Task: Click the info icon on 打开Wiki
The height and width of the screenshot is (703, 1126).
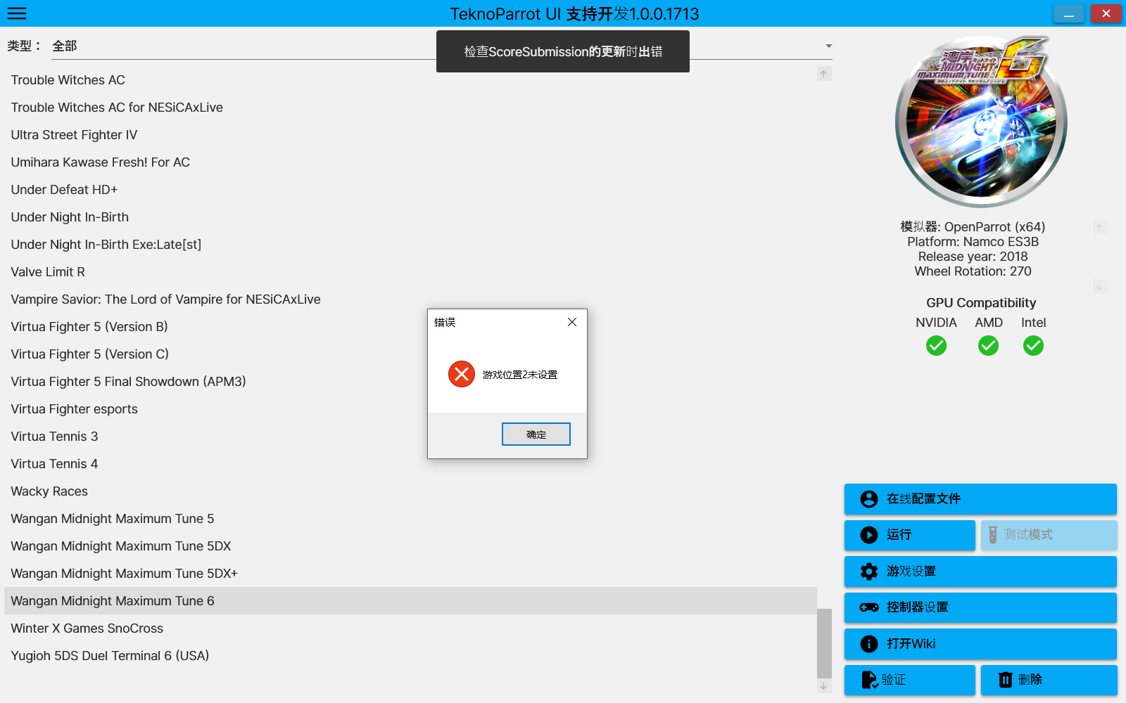Action: [869, 644]
